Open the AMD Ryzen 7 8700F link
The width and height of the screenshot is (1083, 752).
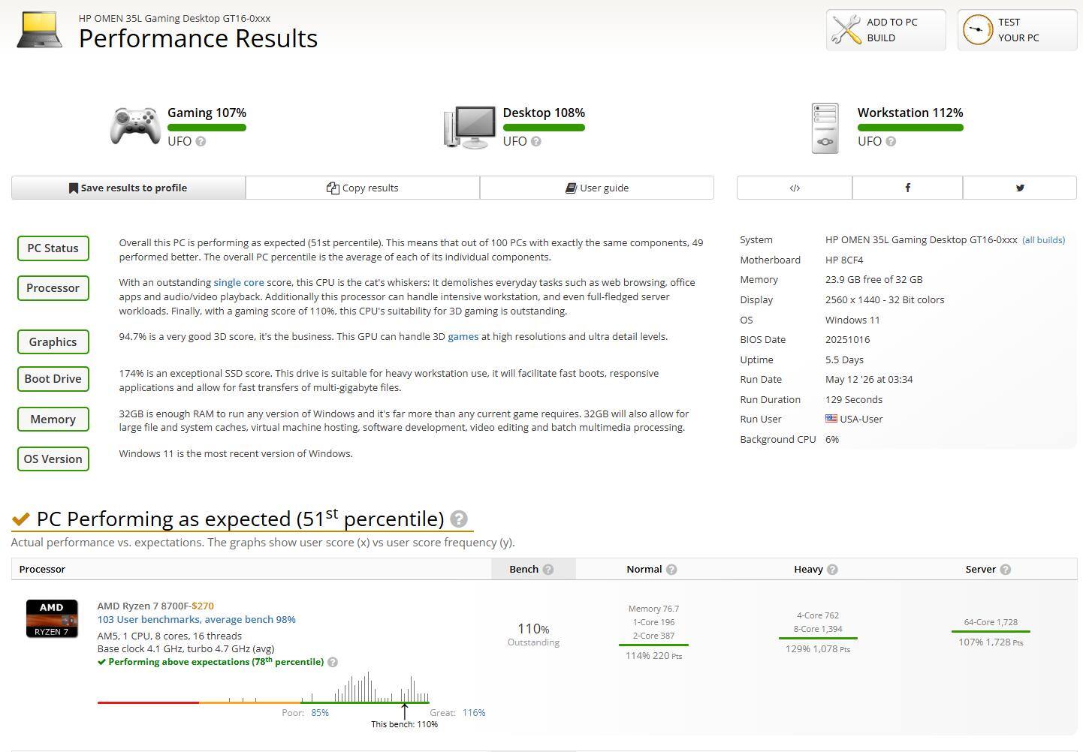point(143,606)
